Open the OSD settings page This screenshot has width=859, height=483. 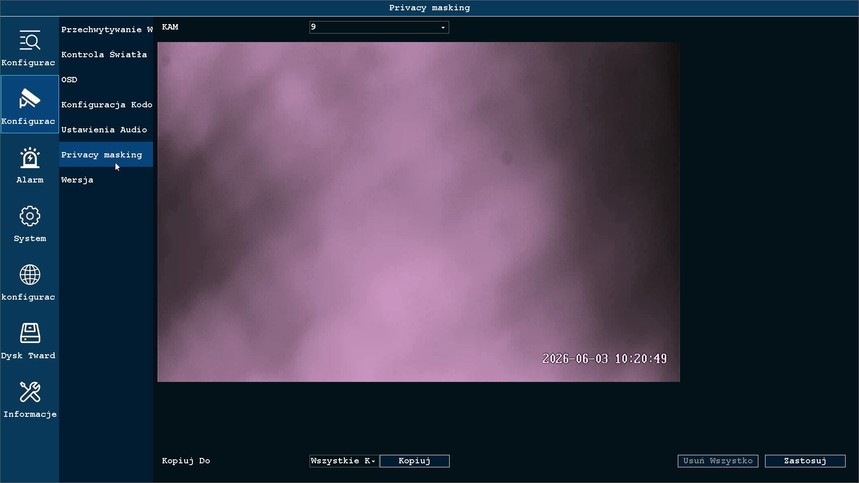point(106,80)
